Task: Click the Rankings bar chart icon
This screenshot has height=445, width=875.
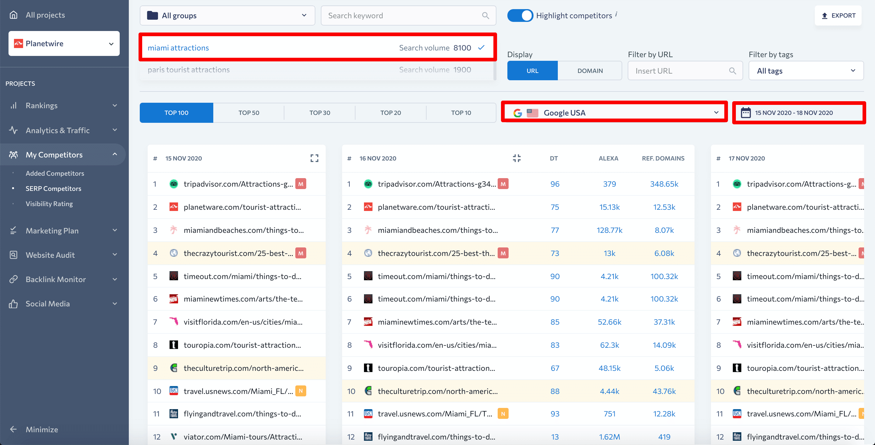Action: click(13, 105)
